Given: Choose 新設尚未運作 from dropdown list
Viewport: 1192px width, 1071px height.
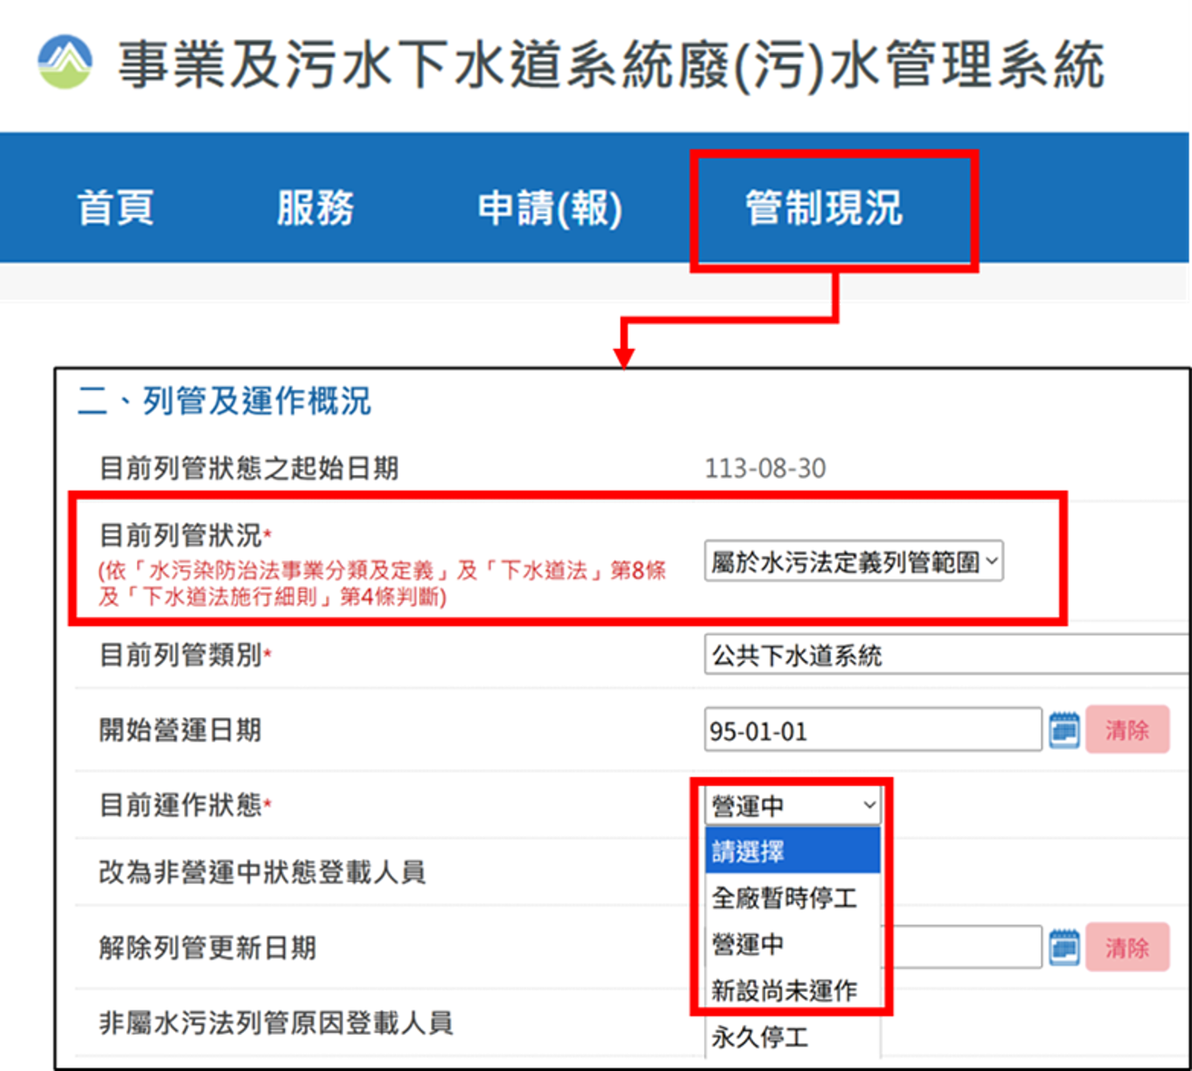Looking at the screenshot, I should pyautogui.click(x=793, y=990).
